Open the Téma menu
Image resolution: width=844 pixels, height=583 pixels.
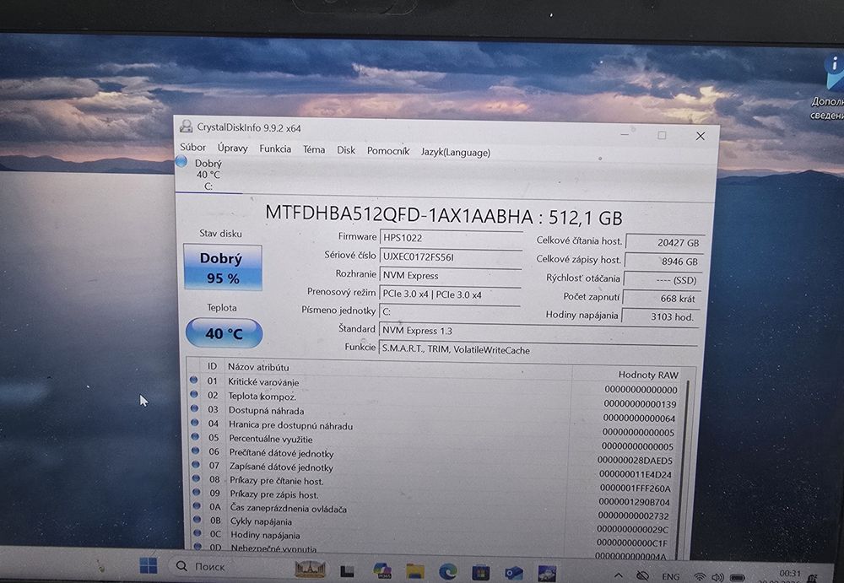pos(314,149)
